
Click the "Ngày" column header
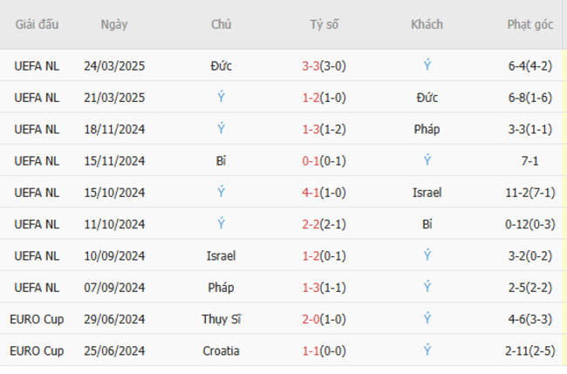point(114,24)
